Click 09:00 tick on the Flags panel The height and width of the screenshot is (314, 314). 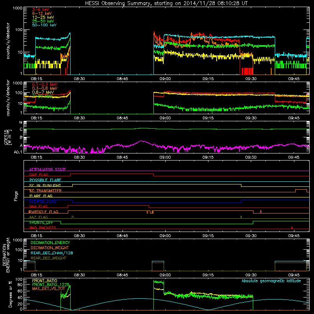pyautogui.click(x=165, y=235)
